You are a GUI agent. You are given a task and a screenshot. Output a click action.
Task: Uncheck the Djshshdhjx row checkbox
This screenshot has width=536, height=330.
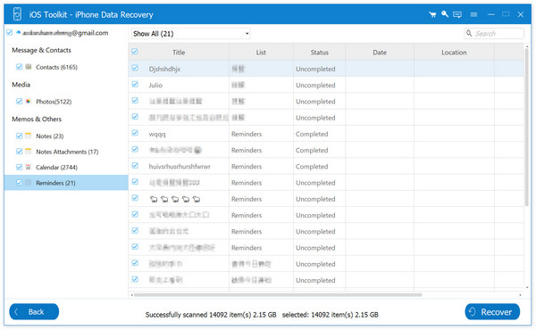[x=135, y=68]
